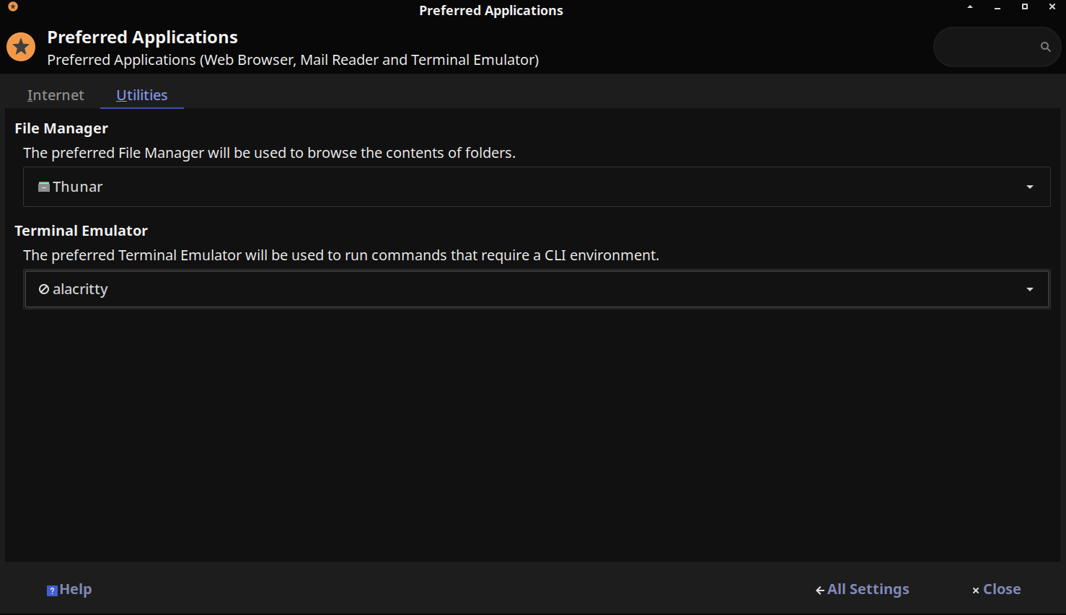The width and height of the screenshot is (1066, 615).
Task: Click the left arrow icon beside All Settings
Action: [819, 590]
